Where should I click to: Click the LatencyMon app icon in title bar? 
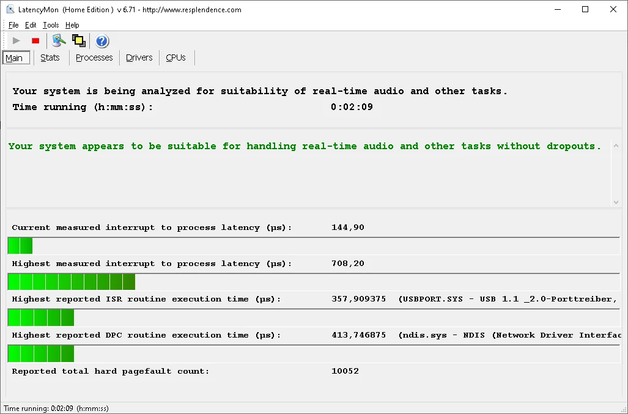pyautogui.click(x=10, y=9)
